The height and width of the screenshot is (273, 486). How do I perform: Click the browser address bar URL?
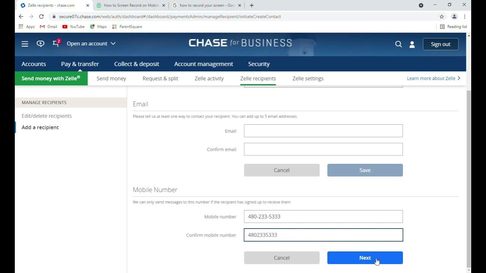point(170,17)
